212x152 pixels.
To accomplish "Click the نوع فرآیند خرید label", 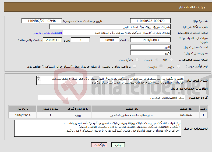I will [197, 66].
